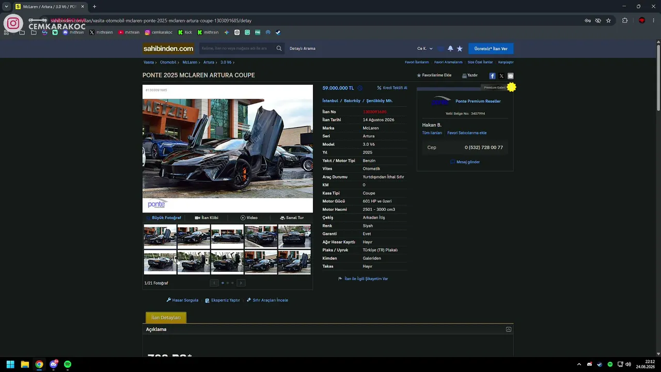The image size is (661, 372).
Task: Click the phone number 0 (532) 728 00 77
Action: (x=483, y=147)
